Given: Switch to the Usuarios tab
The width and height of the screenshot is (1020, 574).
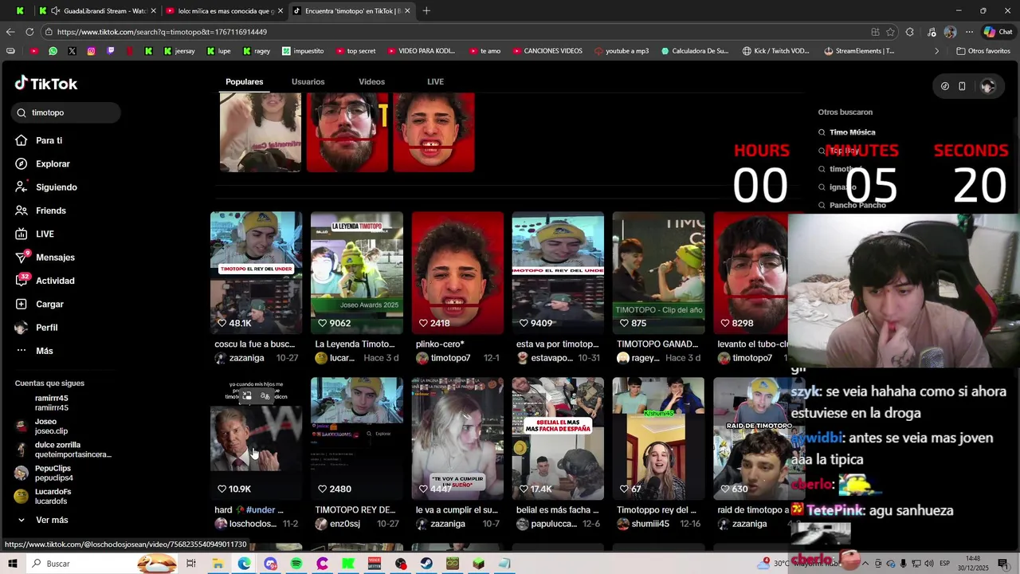Looking at the screenshot, I should point(308,81).
